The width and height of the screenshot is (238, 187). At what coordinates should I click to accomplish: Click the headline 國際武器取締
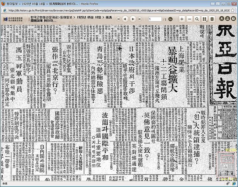click(57, 125)
